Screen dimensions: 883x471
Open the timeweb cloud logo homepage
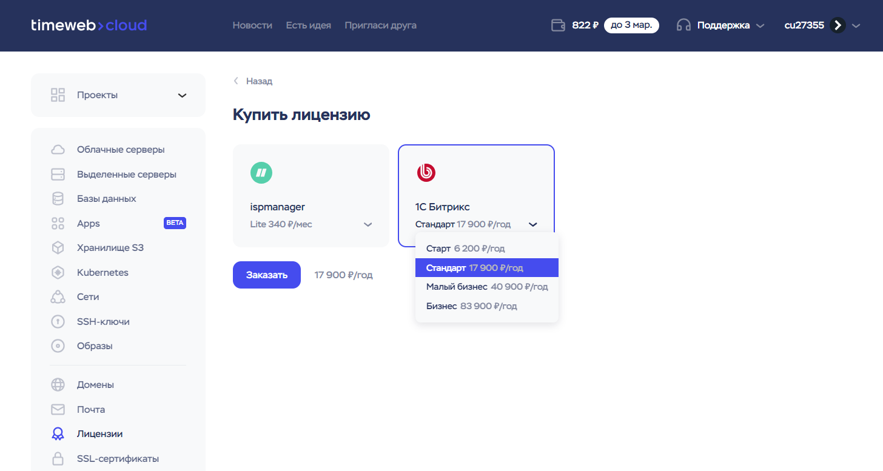coord(89,25)
